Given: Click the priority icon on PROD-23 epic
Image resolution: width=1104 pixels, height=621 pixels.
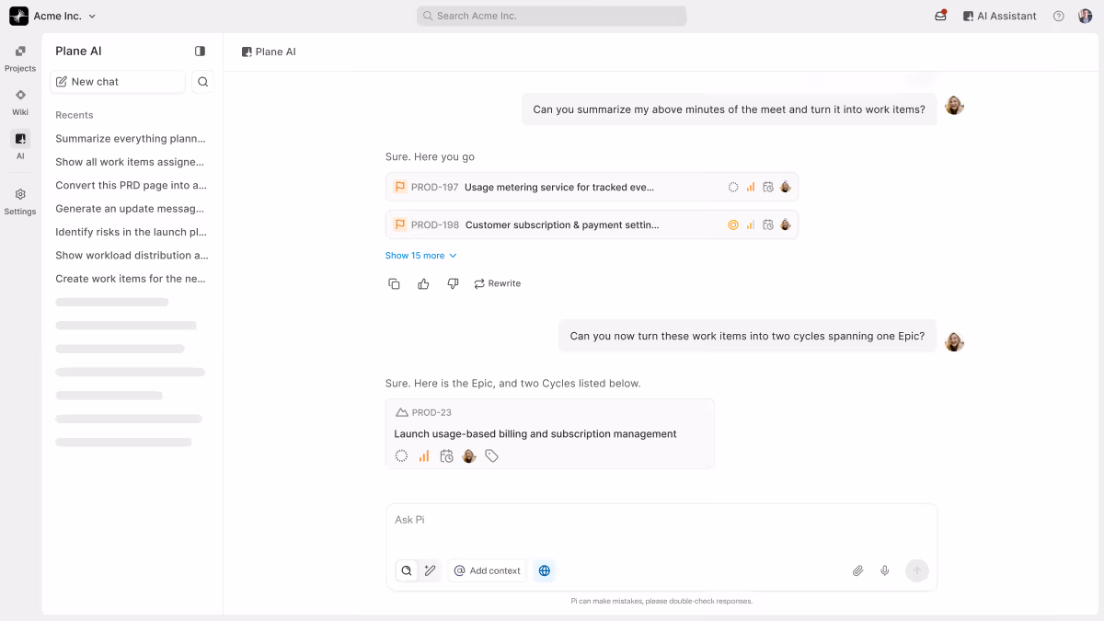Looking at the screenshot, I should pyautogui.click(x=424, y=455).
